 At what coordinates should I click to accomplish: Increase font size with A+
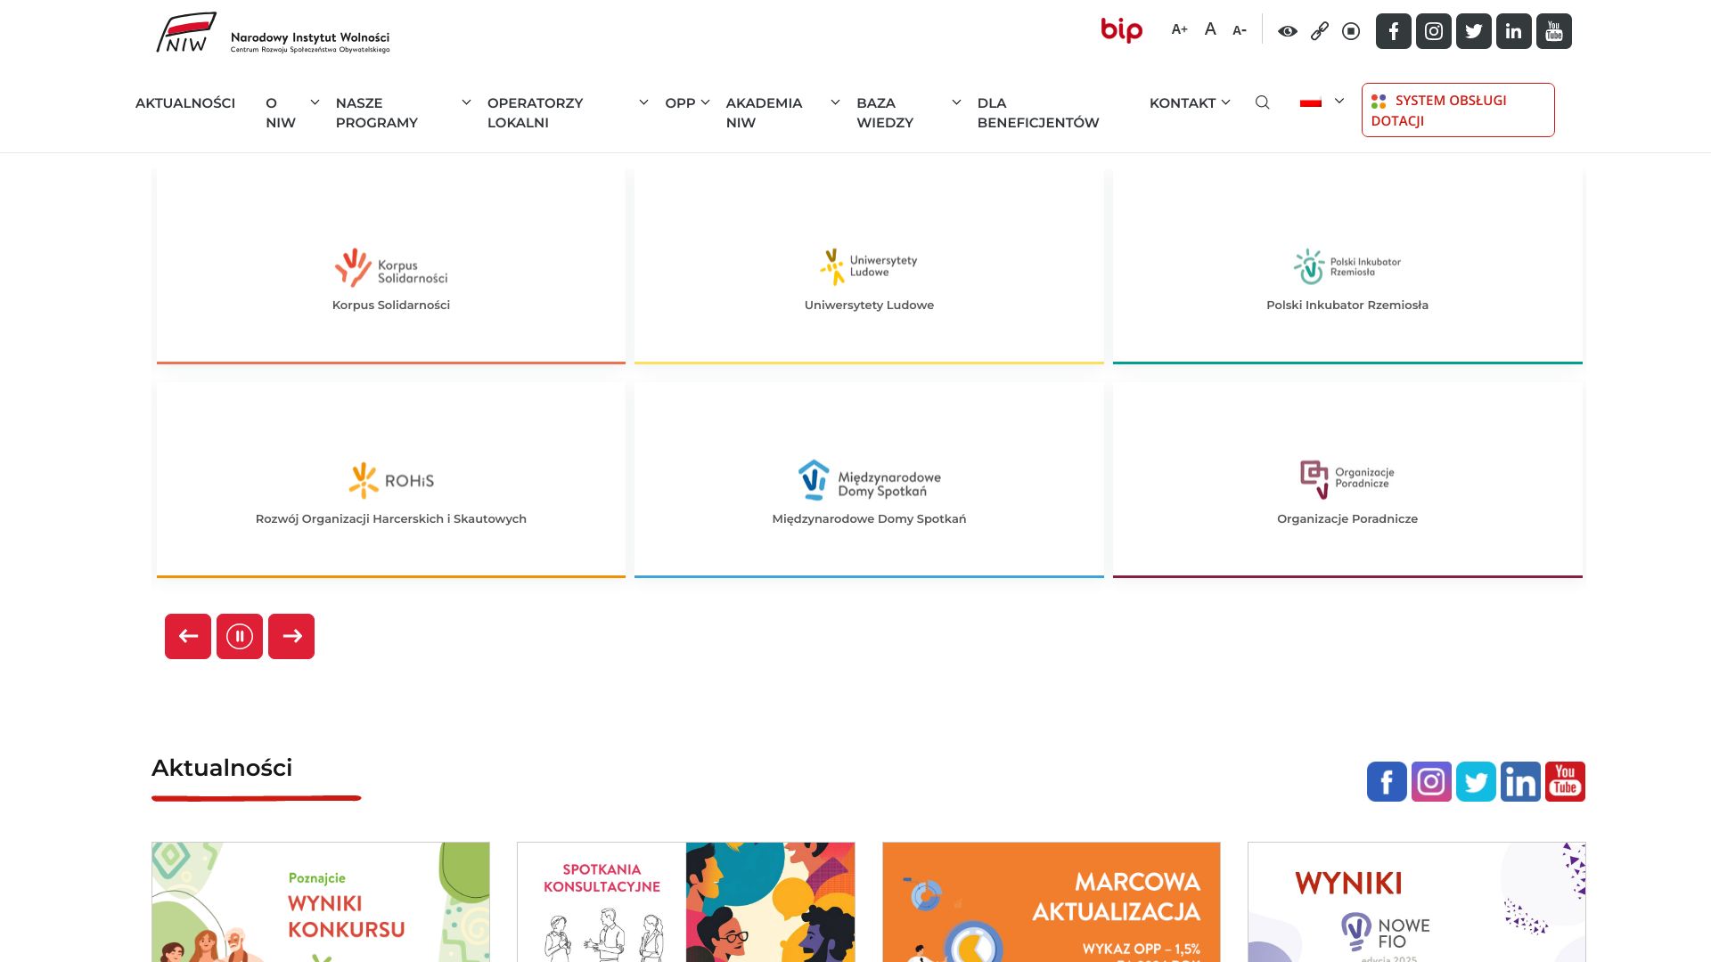click(x=1179, y=29)
